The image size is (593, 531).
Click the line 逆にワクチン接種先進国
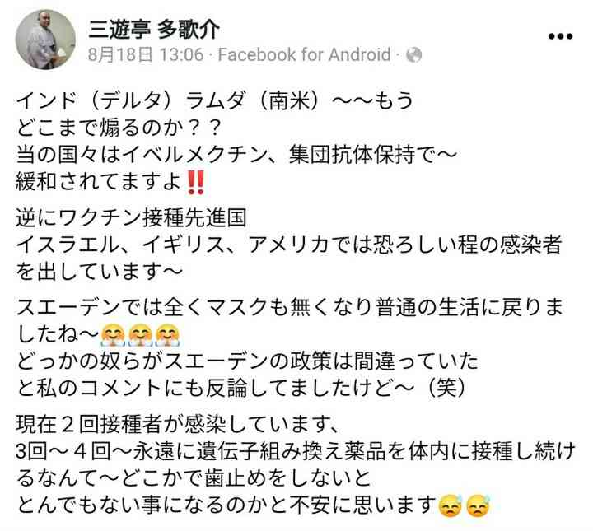(131, 217)
